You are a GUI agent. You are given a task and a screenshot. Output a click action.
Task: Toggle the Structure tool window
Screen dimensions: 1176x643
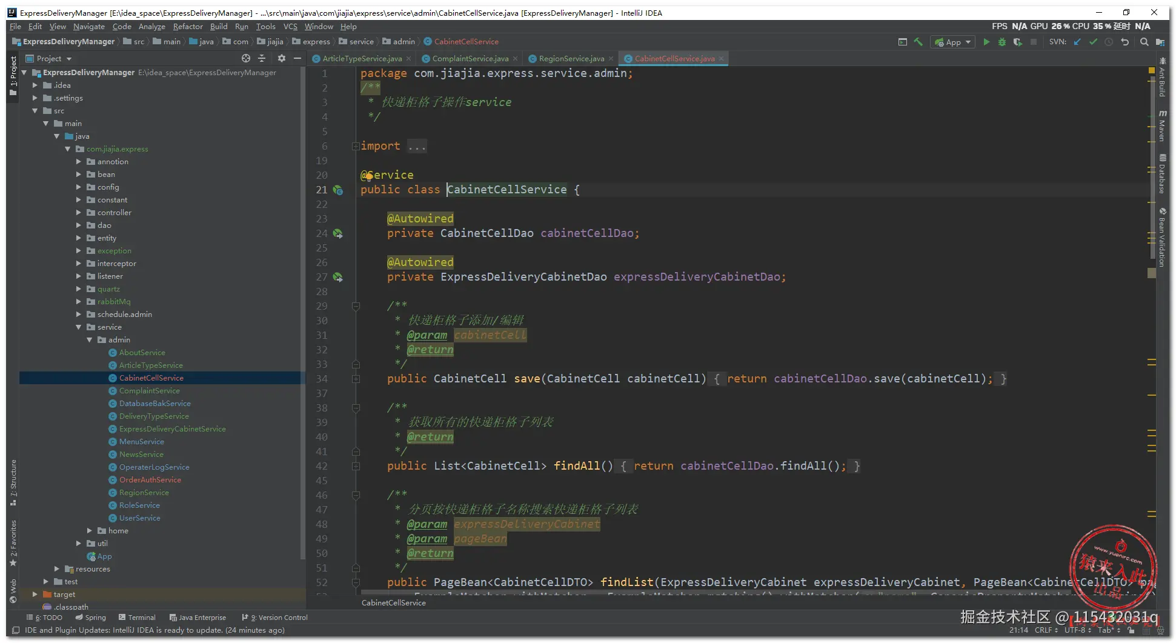tap(13, 482)
